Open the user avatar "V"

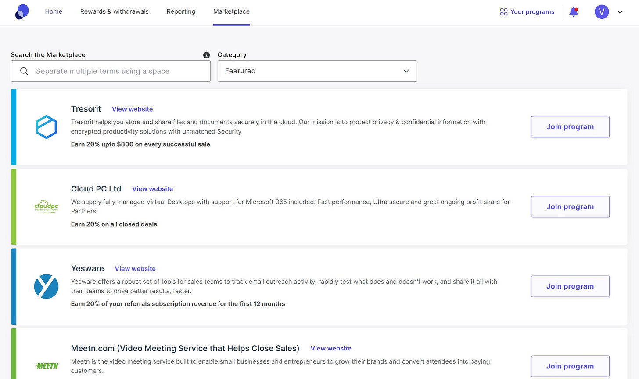coord(602,12)
